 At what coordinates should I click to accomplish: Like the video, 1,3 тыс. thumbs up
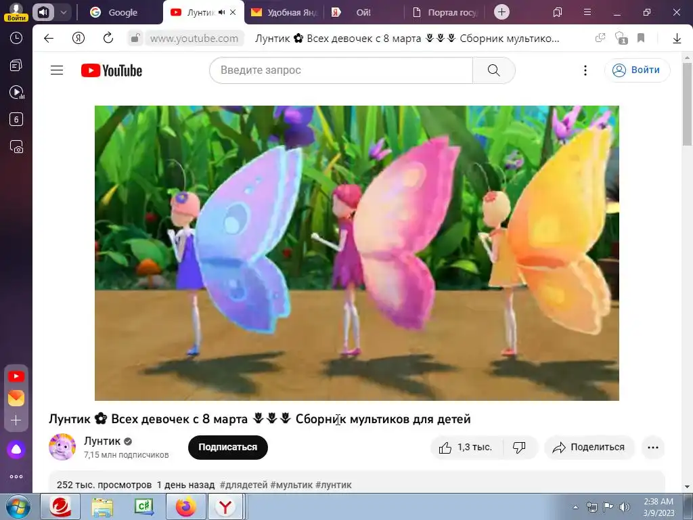click(466, 448)
